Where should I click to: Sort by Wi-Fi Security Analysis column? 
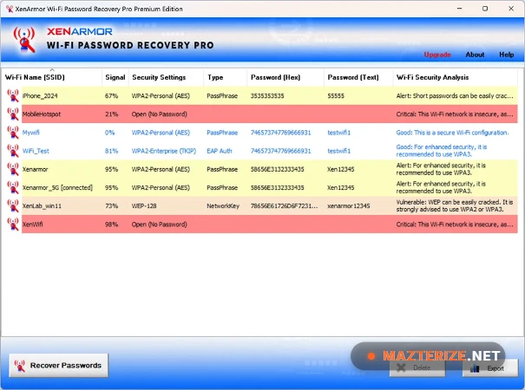455,77
